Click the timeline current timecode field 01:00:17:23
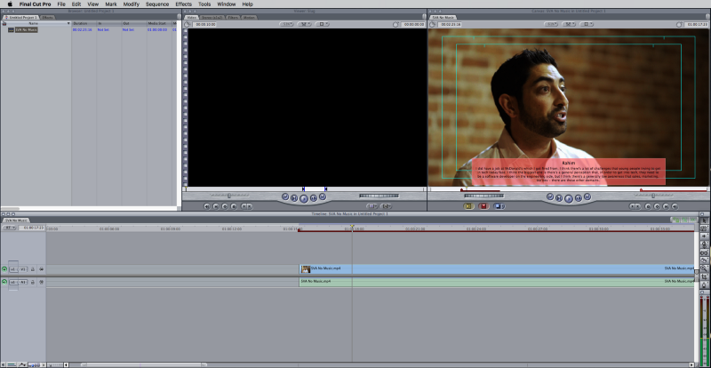Screen dimensions: 711x368 click(31, 228)
